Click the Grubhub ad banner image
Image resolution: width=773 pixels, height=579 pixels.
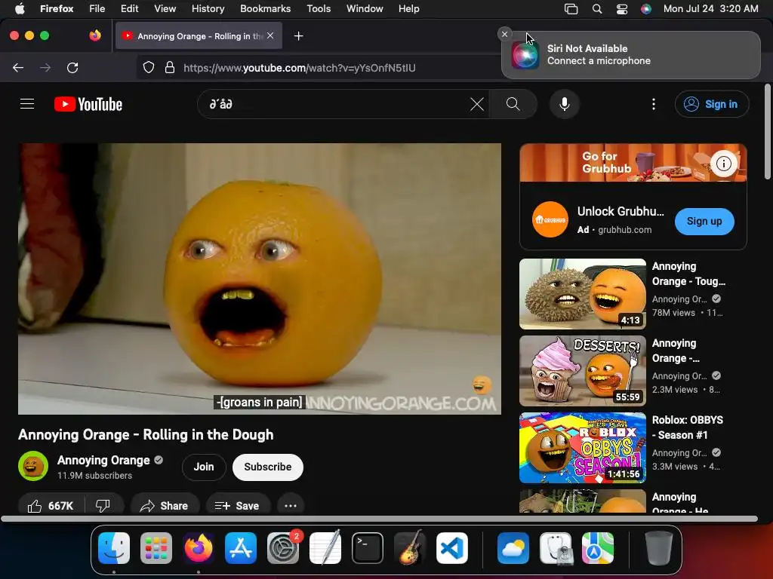tap(633, 163)
